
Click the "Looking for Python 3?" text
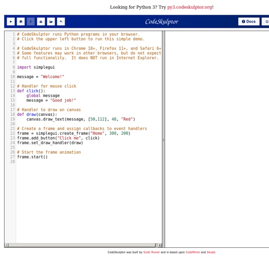click(x=134, y=7)
